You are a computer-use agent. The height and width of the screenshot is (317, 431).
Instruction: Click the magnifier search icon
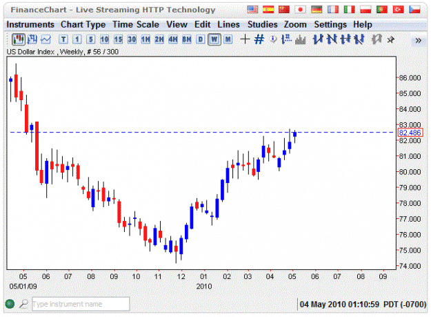pyautogui.click(x=23, y=304)
